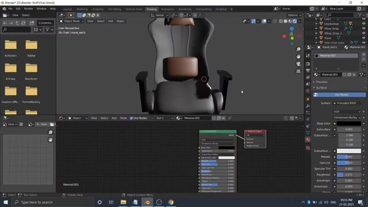
Task: Open the Object Mode dropdown
Action: (71, 21)
